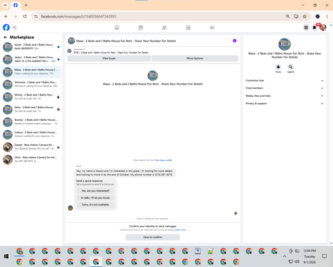Open Daniel's New Indoor Camera conversation
The height and width of the screenshot is (267, 333).
pyautogui.click(x=31, y=147)
